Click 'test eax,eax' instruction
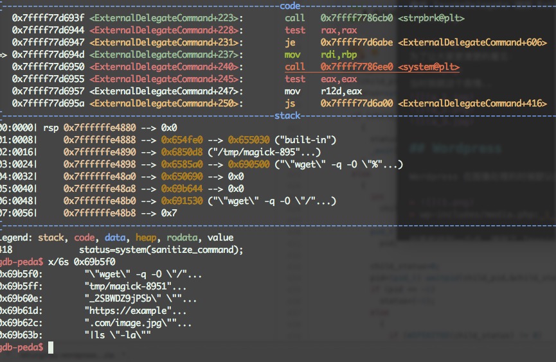Image resolution: width=556 pixels, height=362 pixels. [321, 79]
